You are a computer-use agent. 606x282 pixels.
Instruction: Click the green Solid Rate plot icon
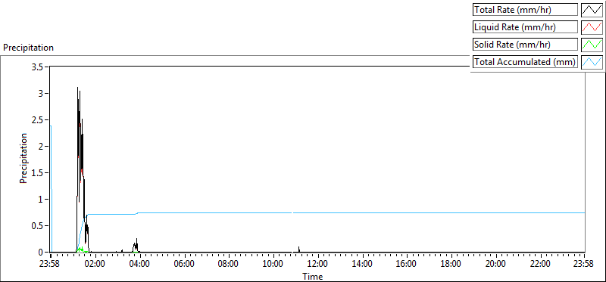click(x=592, y=45)
